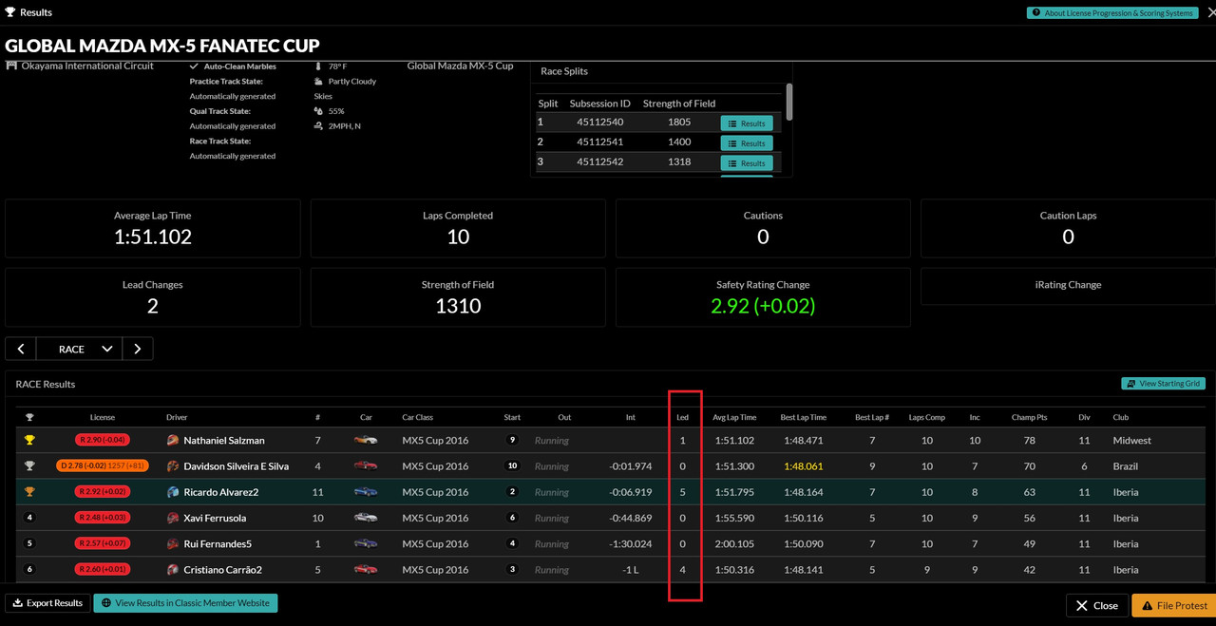Click the R 2.92 (+0.02) license badge
Screen dimensions: 1216x626
(x=103, y=492)
